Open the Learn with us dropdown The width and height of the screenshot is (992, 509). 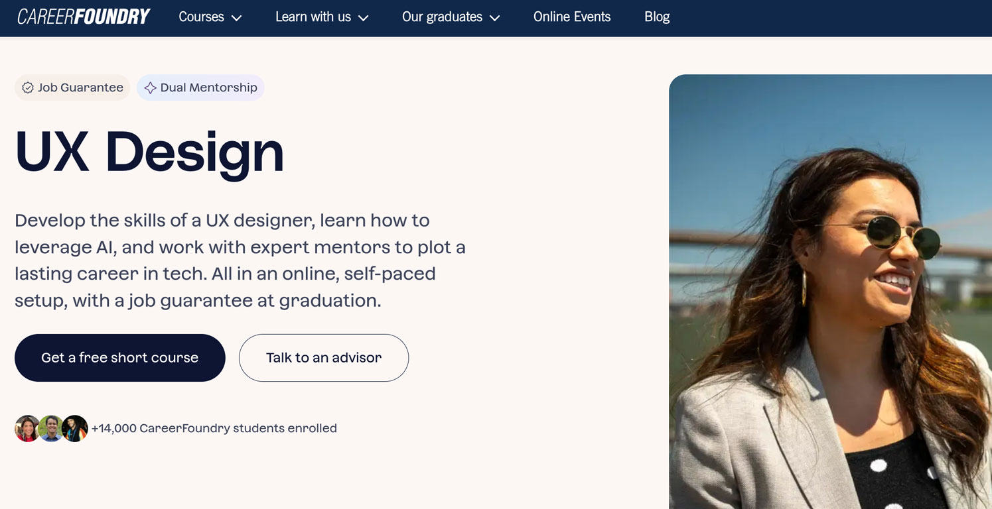pos(321,17)
